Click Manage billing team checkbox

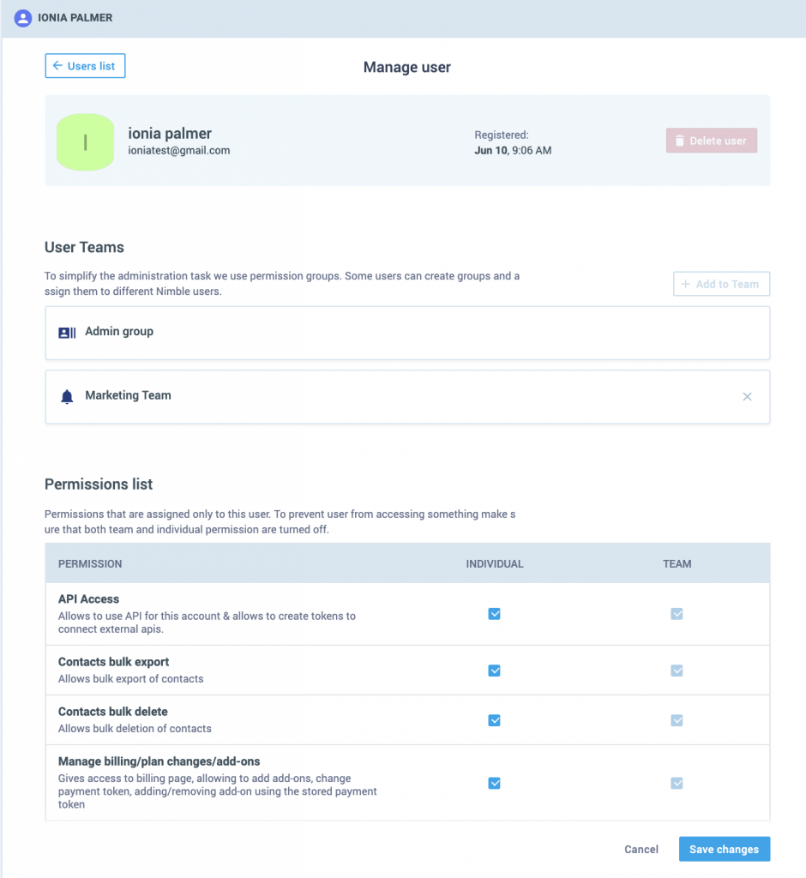(x=677, y=783)
